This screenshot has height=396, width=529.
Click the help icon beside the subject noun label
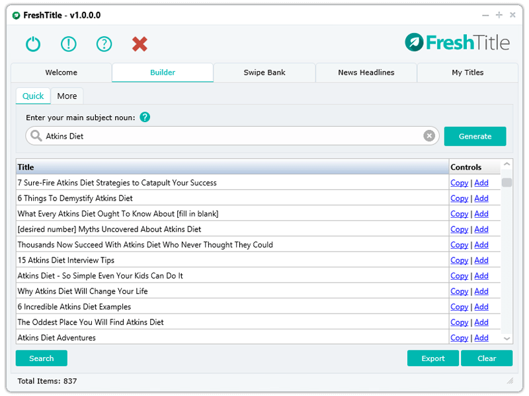click(145, 117)
